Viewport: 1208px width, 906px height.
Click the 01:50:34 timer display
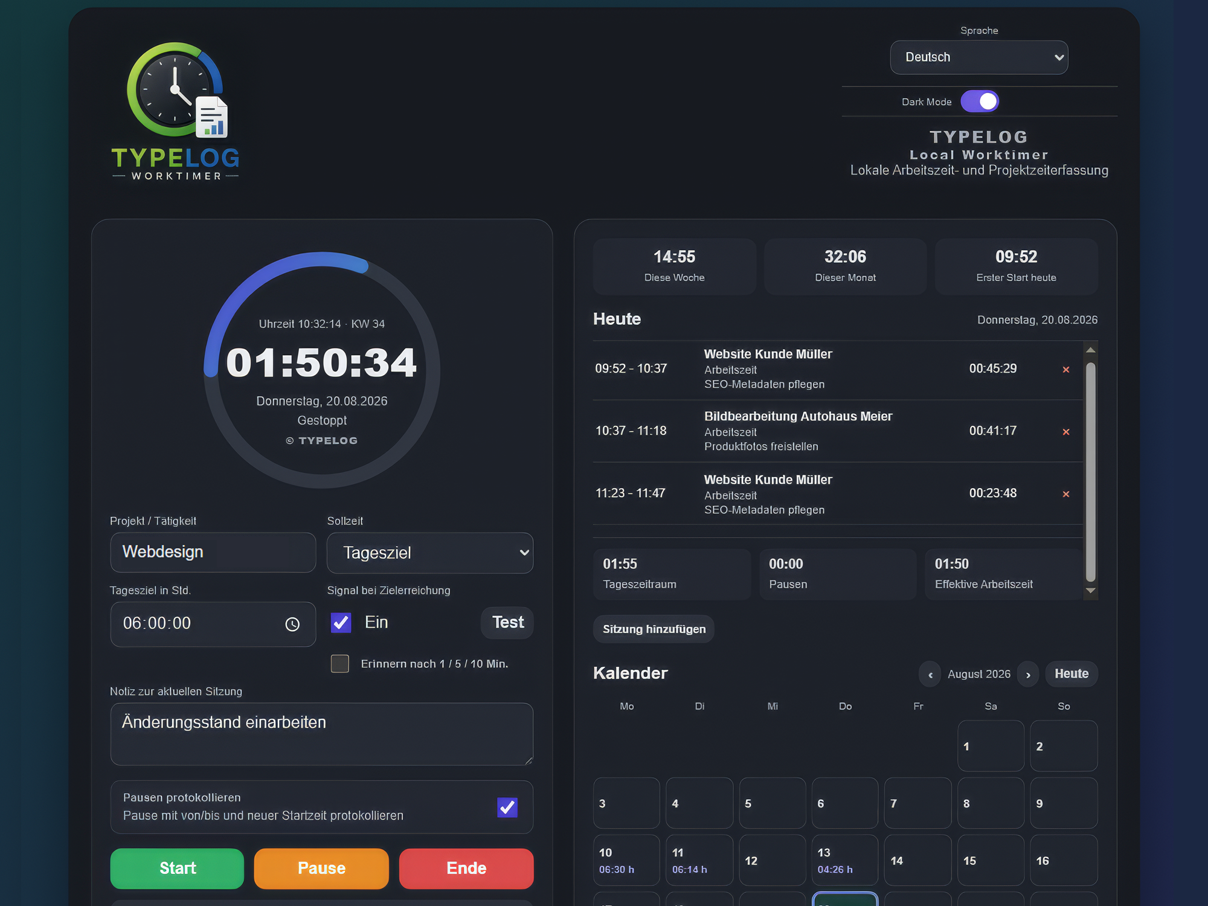point(321,363)
